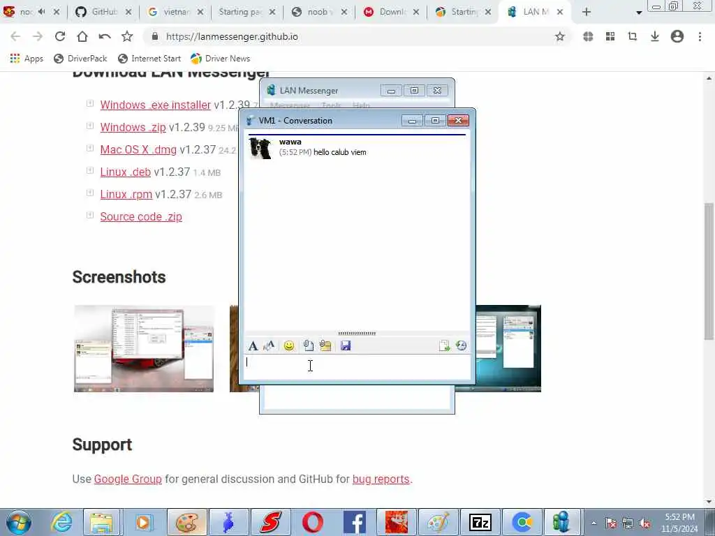The image size is (715, 536).
Task: Click the send folder paperclip icon
Action: [325, 346]
